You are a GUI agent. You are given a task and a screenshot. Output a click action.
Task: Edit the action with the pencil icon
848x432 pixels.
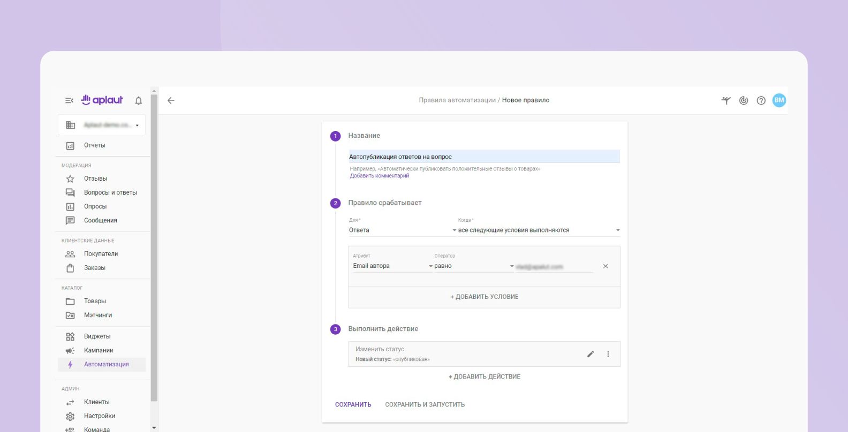tap(590, 354)
